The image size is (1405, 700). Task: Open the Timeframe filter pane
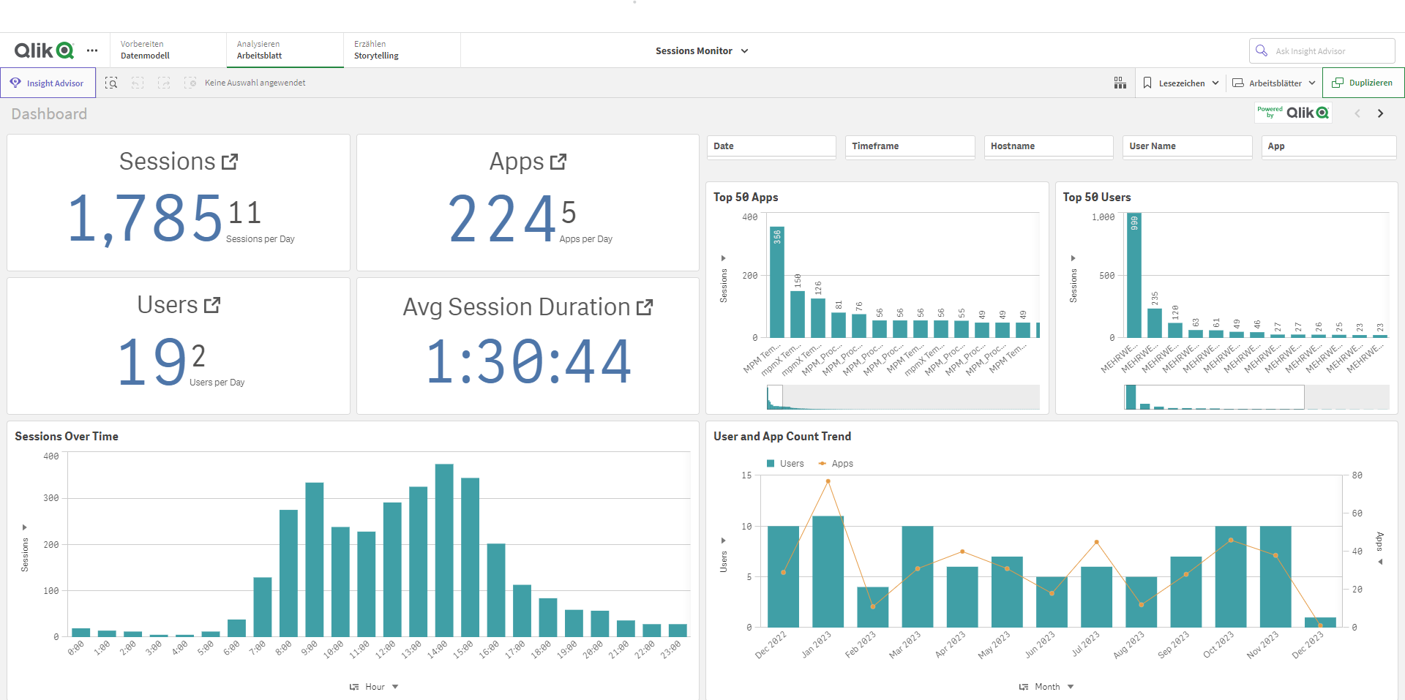coord(910,146)
